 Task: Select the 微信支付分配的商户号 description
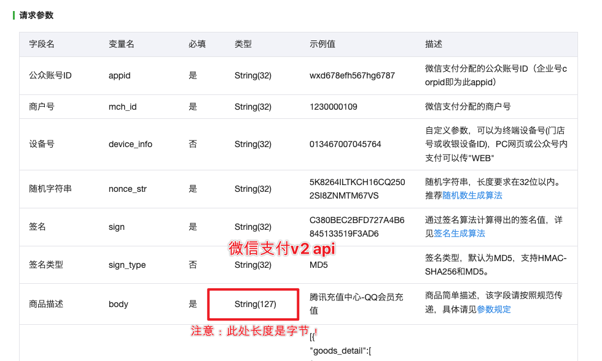coord(467,107)
